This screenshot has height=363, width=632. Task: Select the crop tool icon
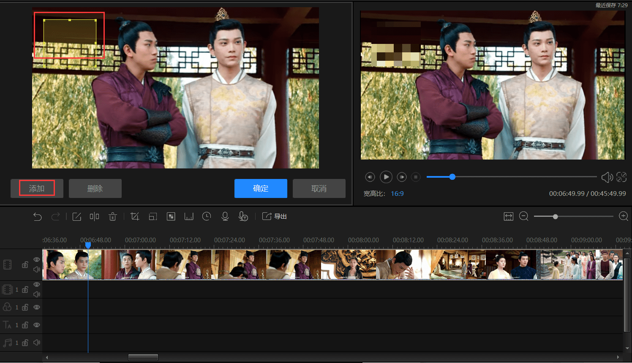tap(135, 217)
